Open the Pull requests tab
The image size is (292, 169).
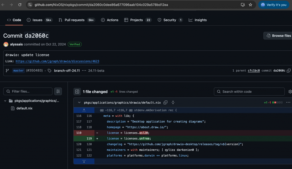coord(74,20)
